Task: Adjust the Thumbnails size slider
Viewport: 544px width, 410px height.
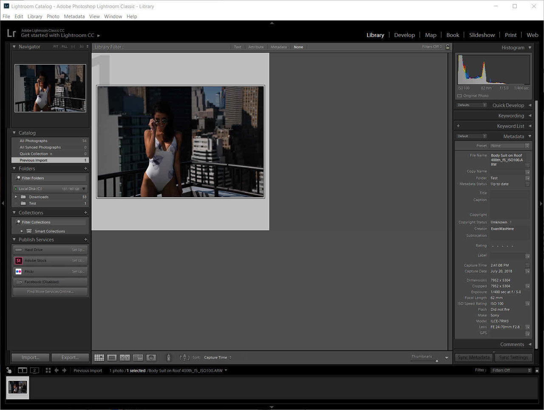Action: point(436,361)
